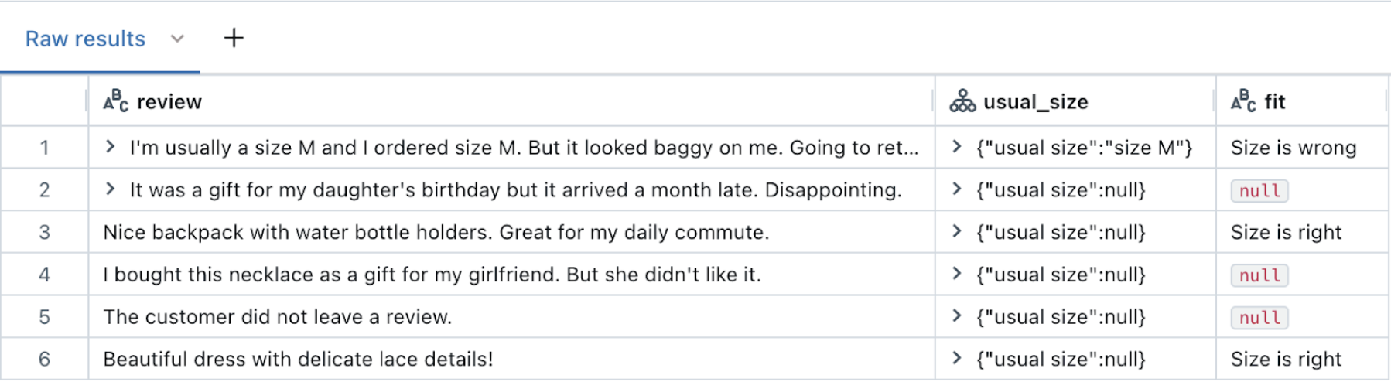The height and width of the screenshot is (382, 1391).
Task: Expand the usual_size struct in row 2
Action: (x=957, y=189)
